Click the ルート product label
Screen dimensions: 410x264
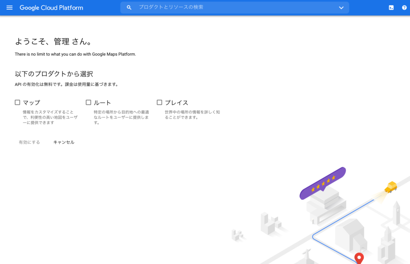(102, 103)
